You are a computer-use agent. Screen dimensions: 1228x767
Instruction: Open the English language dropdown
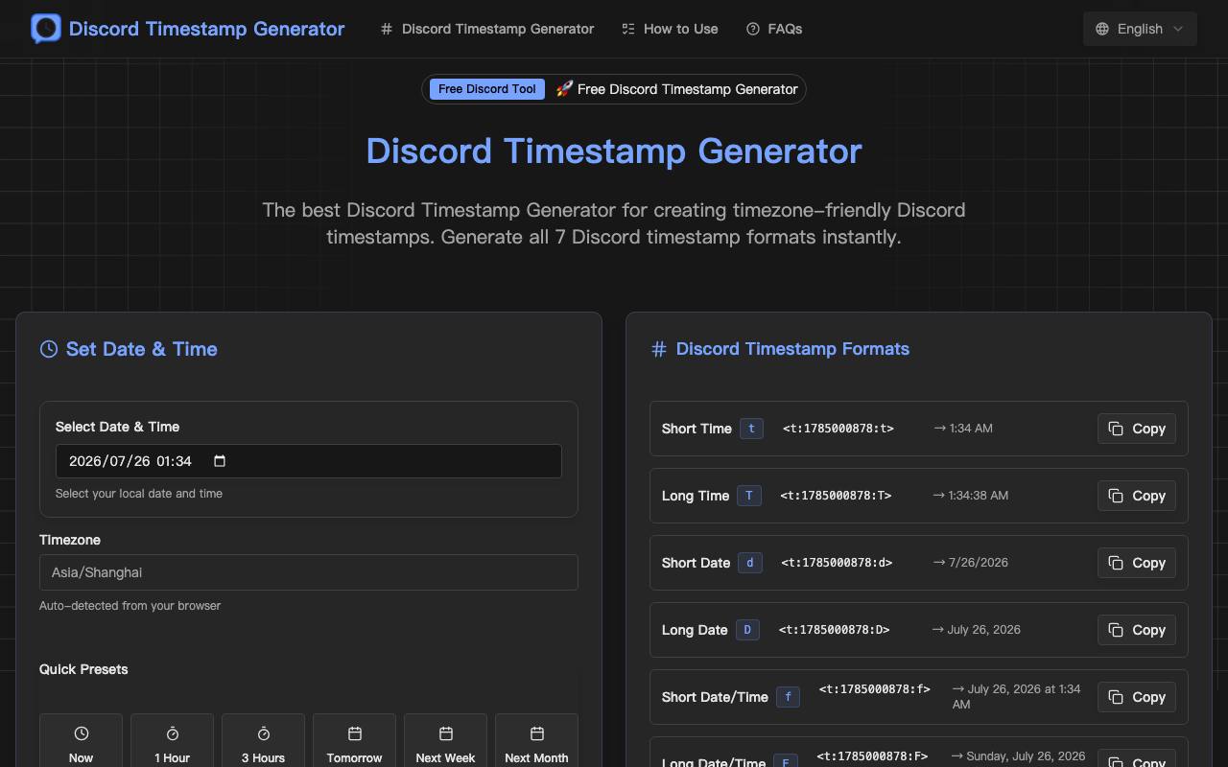tap(1140, 29)
